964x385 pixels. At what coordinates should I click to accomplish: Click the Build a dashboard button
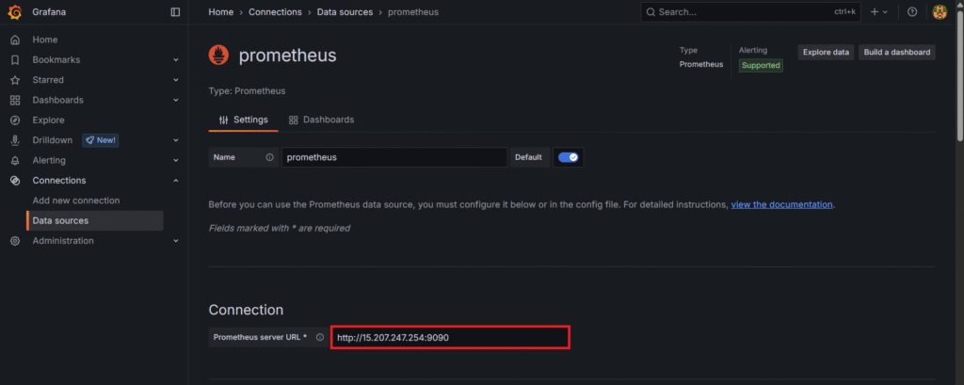click(897, 53)
